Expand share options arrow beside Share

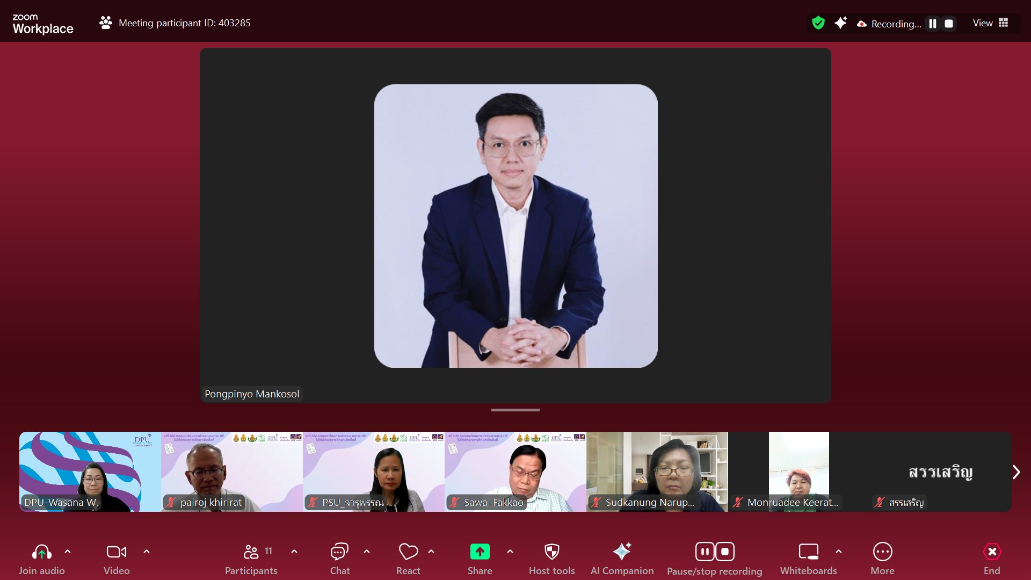click(510, 552)
